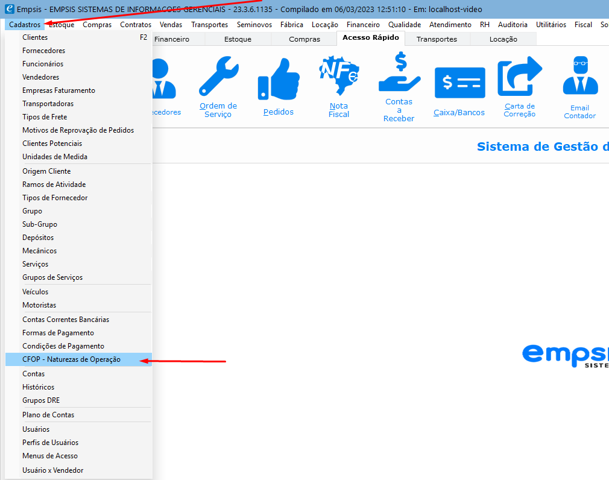Open Plano de Contas menu entry
The height and width of the screenshot is (480, 609).
78,415
